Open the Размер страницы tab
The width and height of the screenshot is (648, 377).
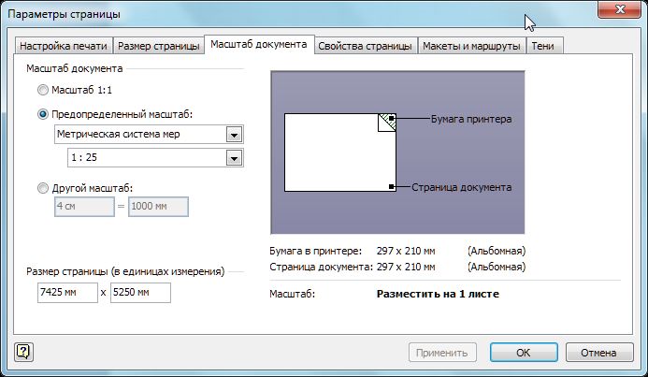[160, 46]
